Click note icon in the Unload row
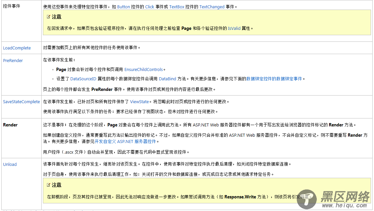The width and height of the screenshot is (374, 211). pyautogui.click(x=49, y=185)
